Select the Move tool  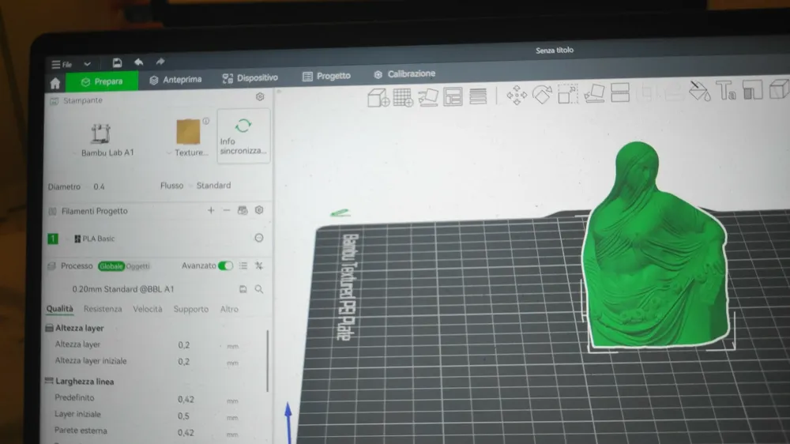click(x=517, y=96)
